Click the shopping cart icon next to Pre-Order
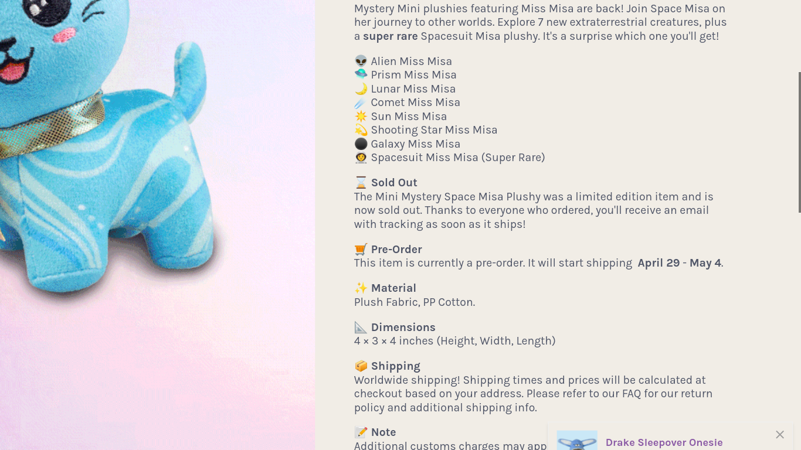Image resolution: width=801 pixels, height=450 pixels. point(361,249)
